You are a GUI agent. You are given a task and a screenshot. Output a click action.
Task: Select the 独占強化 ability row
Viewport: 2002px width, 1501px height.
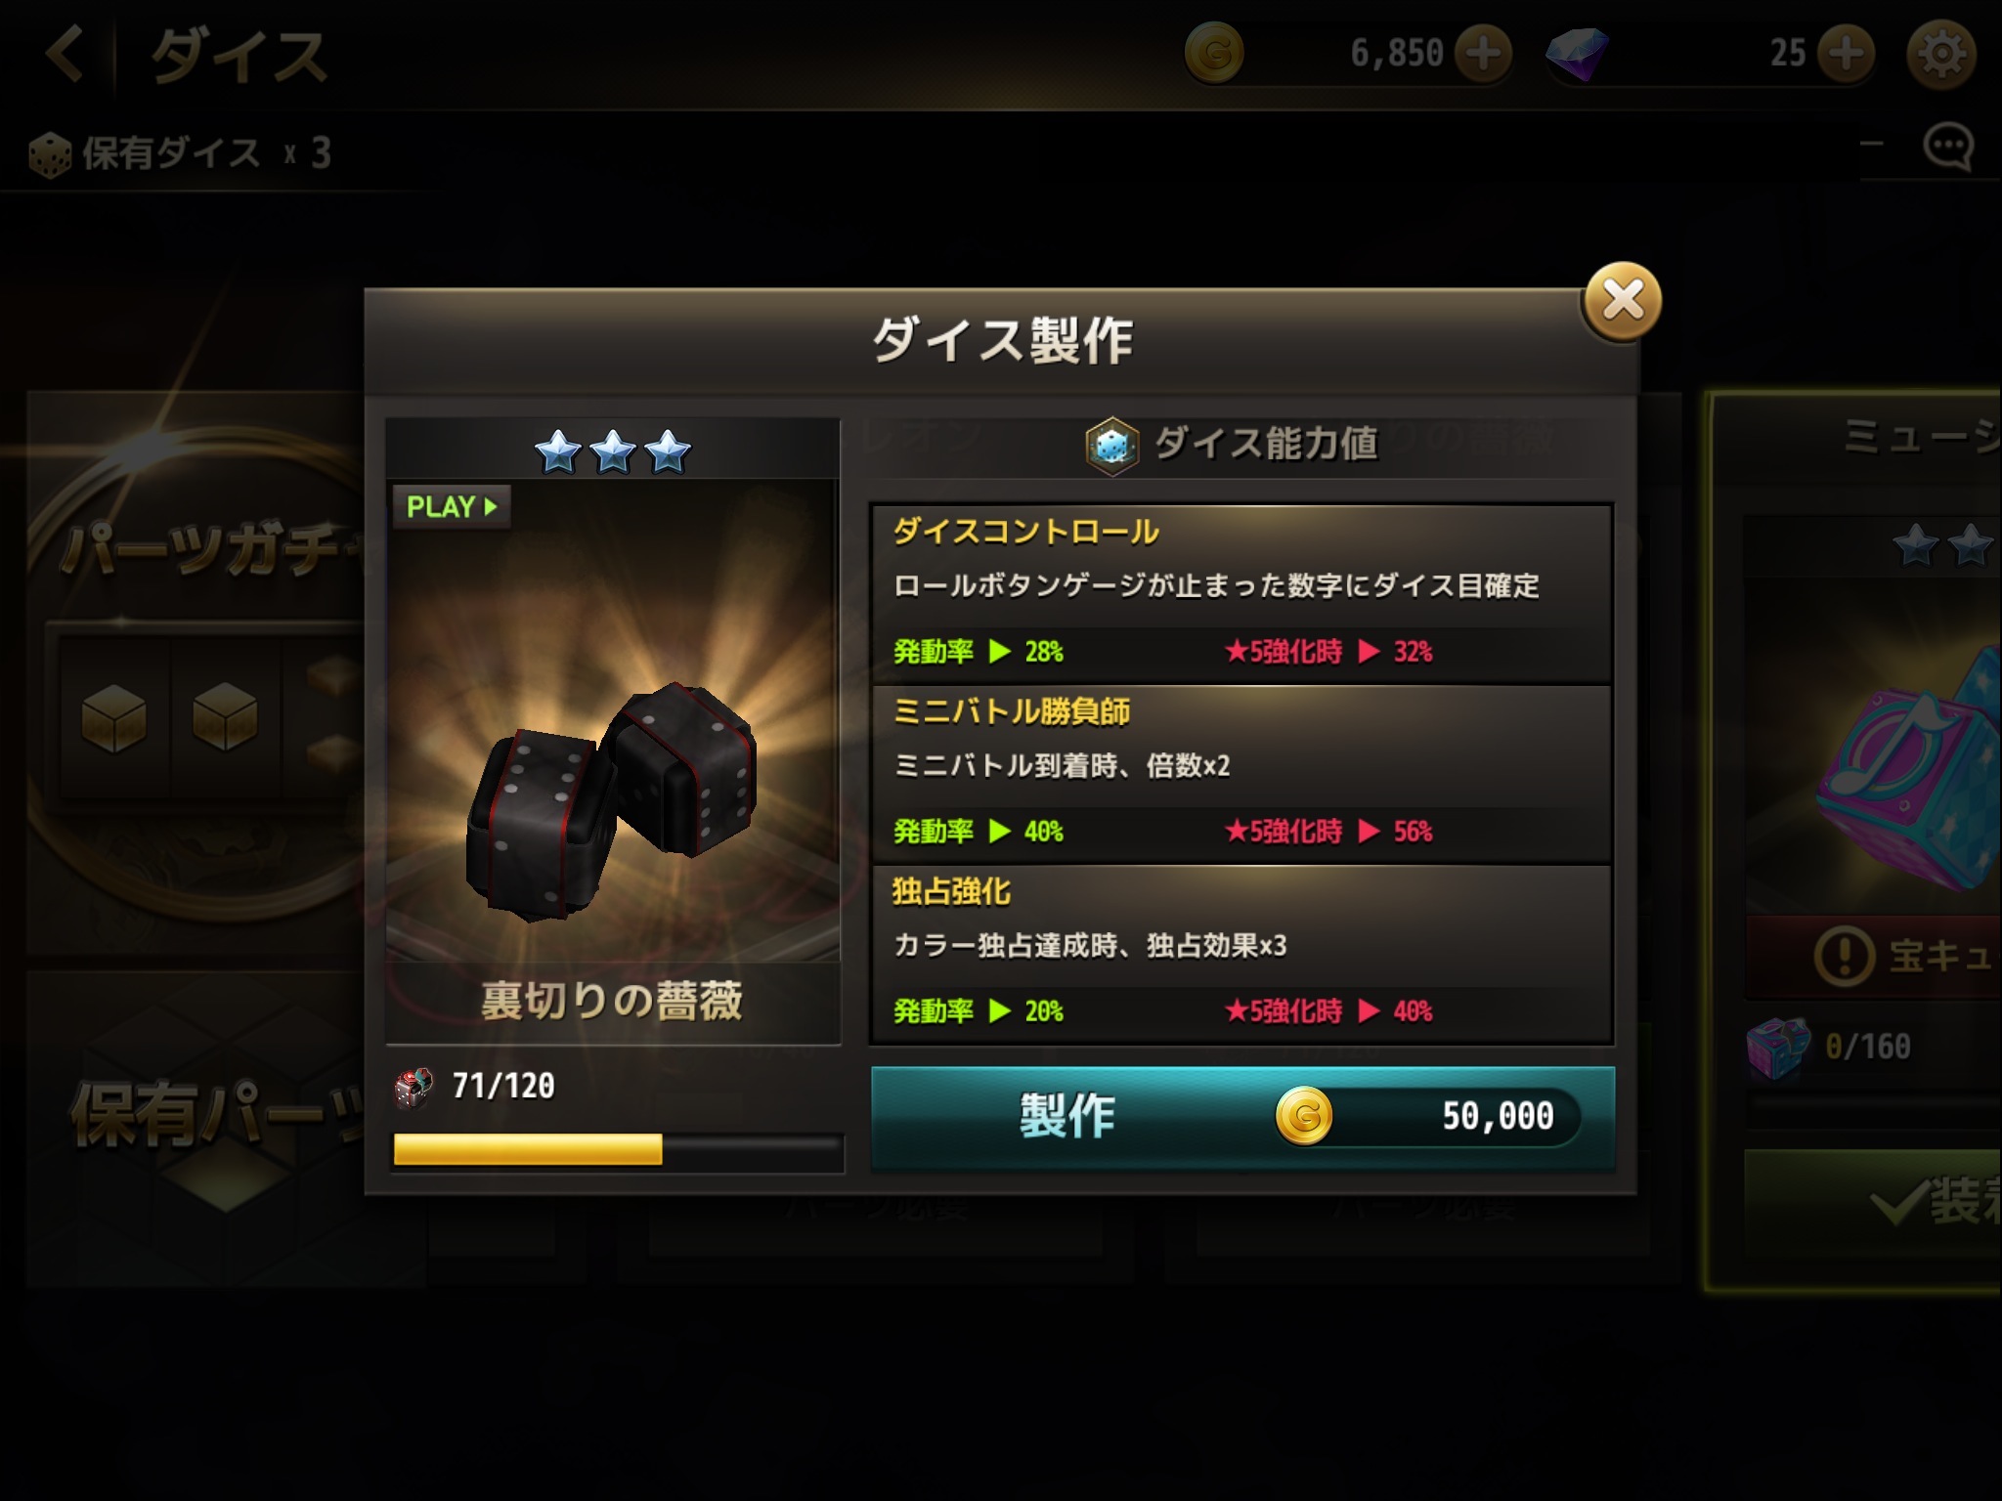point(1241,955)
